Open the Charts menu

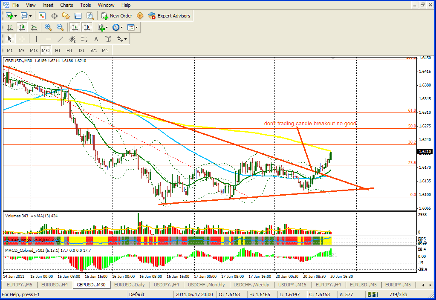click(66, 5)
